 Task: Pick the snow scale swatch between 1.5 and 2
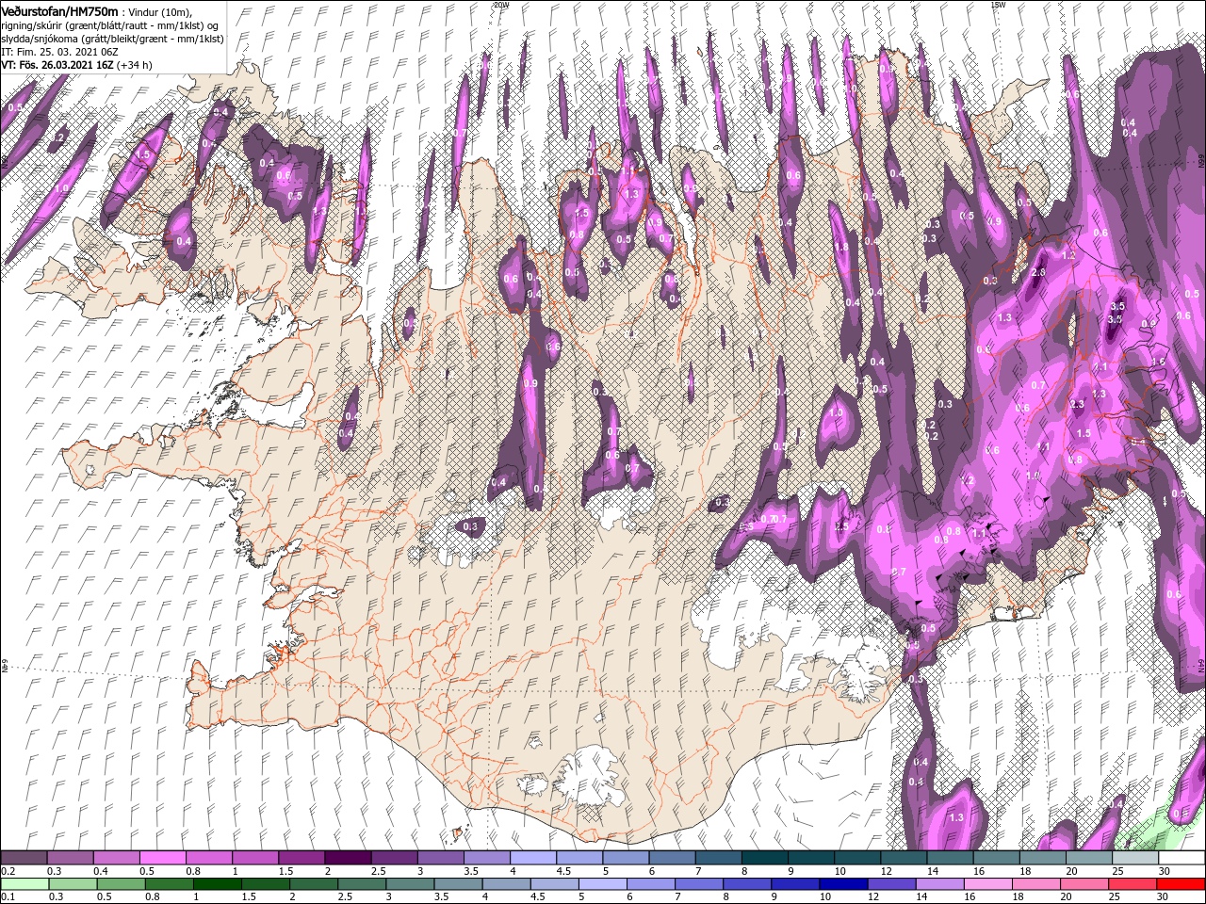coord(301,858)
